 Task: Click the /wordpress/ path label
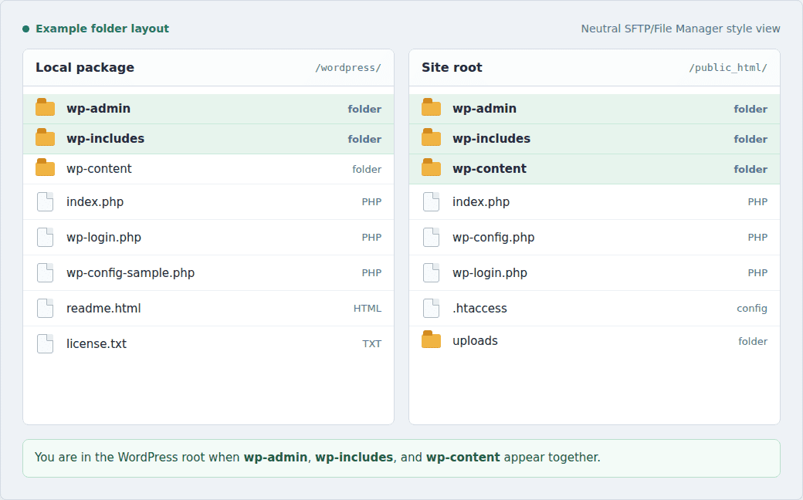[x=348, y=68]
